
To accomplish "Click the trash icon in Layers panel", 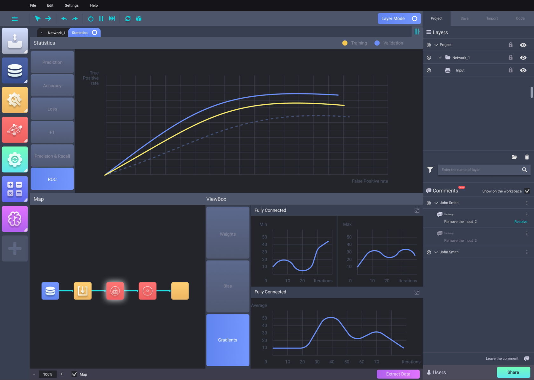I will (527, 157).
